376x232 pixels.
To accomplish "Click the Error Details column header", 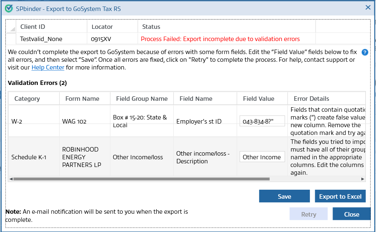I will tap(311, 98).
